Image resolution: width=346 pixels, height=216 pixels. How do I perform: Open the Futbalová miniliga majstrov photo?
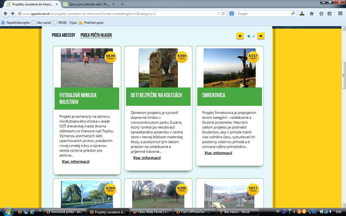tap(87, 68)
